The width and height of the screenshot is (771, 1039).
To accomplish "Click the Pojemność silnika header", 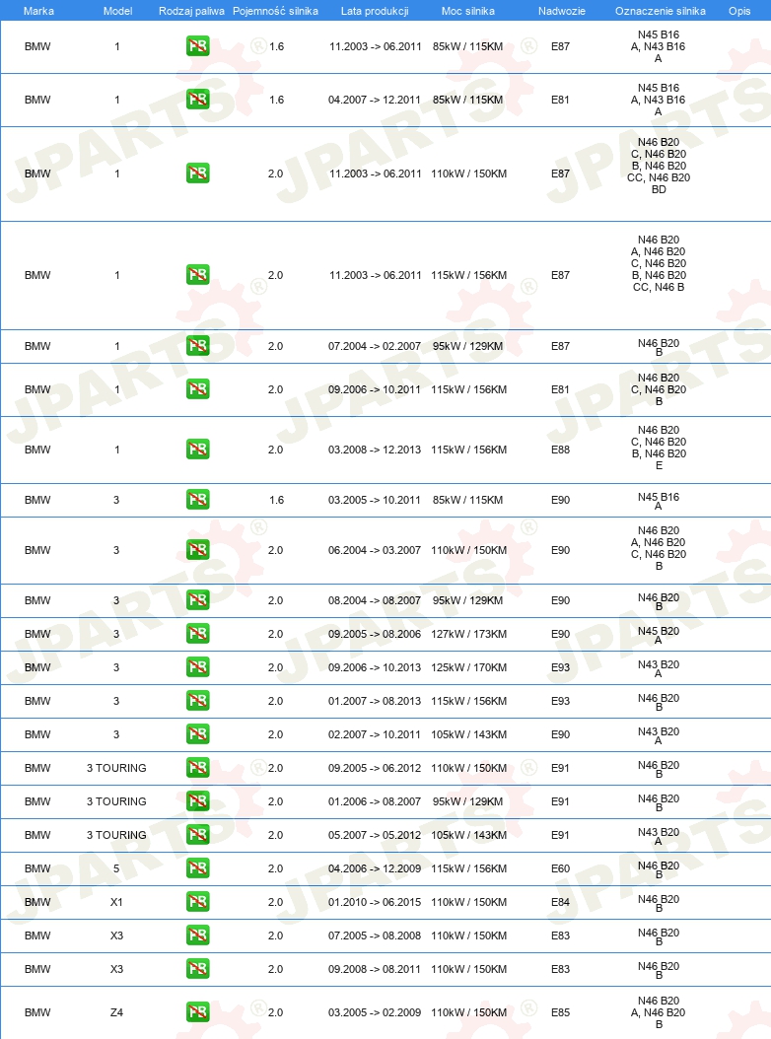I will [275, 11].
